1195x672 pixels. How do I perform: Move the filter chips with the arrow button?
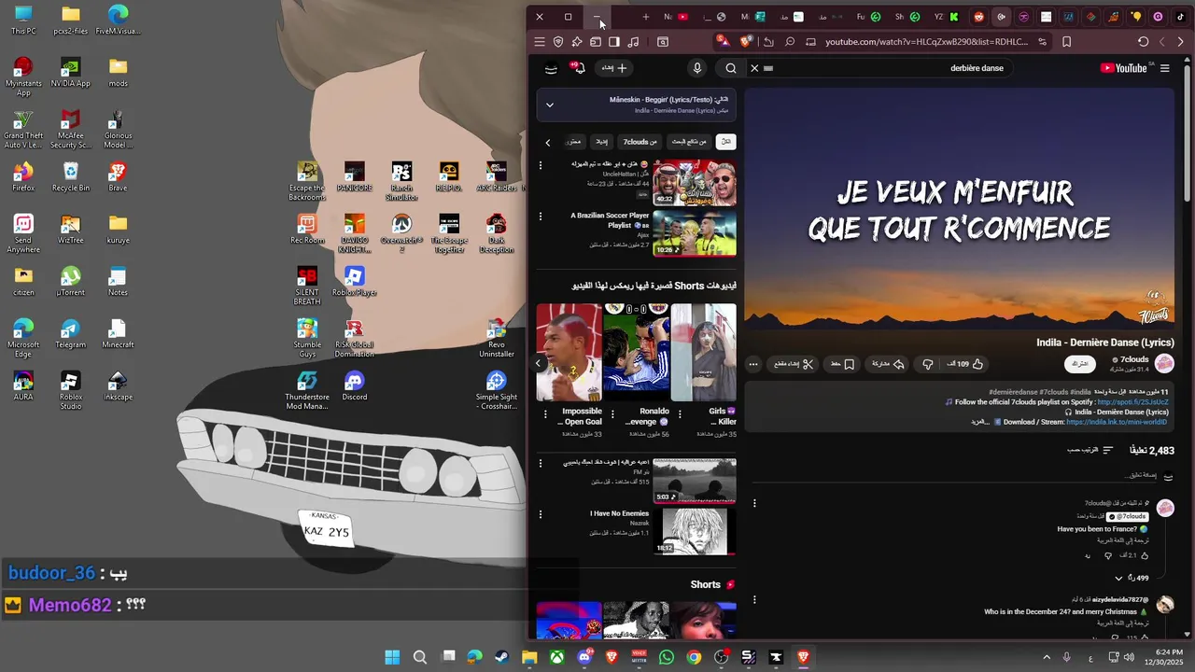[548, 142]
